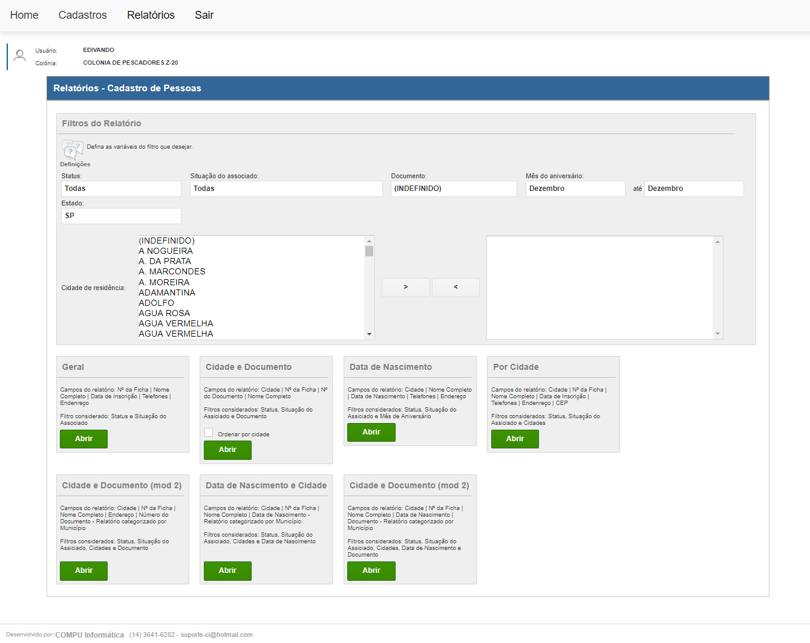The width and height of the screenshot is (810, 643).
Task: Open the Documento dropdown
Action: click(x=454, y=189)
